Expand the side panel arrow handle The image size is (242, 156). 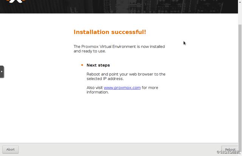[2, 72]
